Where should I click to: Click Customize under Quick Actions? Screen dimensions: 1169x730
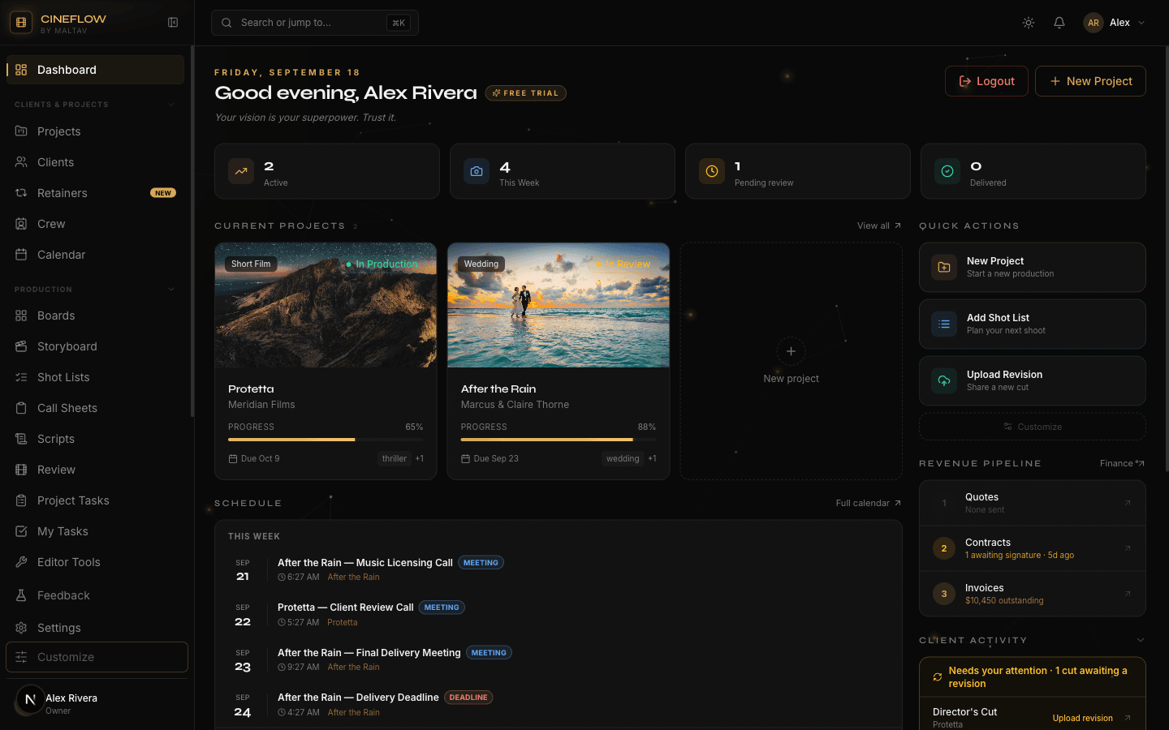[1033, 427]
